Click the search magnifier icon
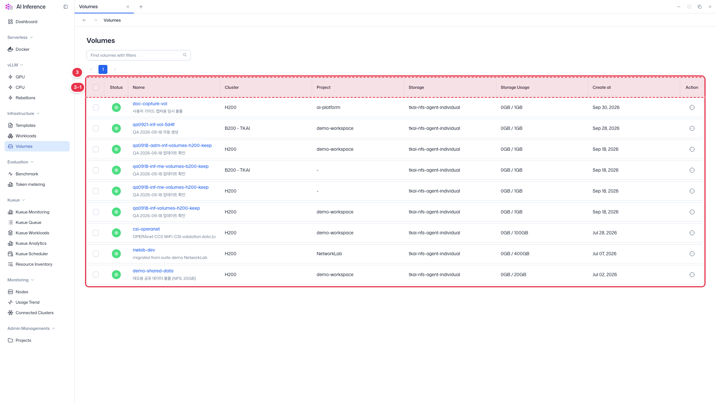 (x=185, y=55)
